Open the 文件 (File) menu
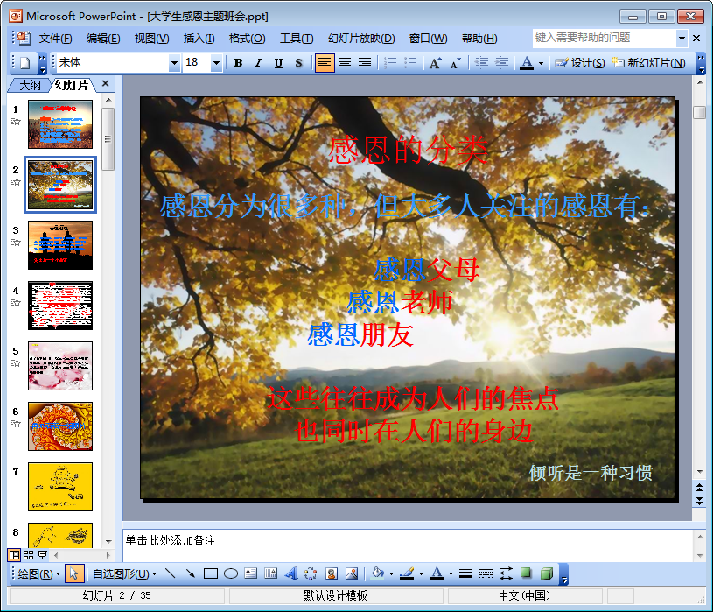 (x=55, y=39)
